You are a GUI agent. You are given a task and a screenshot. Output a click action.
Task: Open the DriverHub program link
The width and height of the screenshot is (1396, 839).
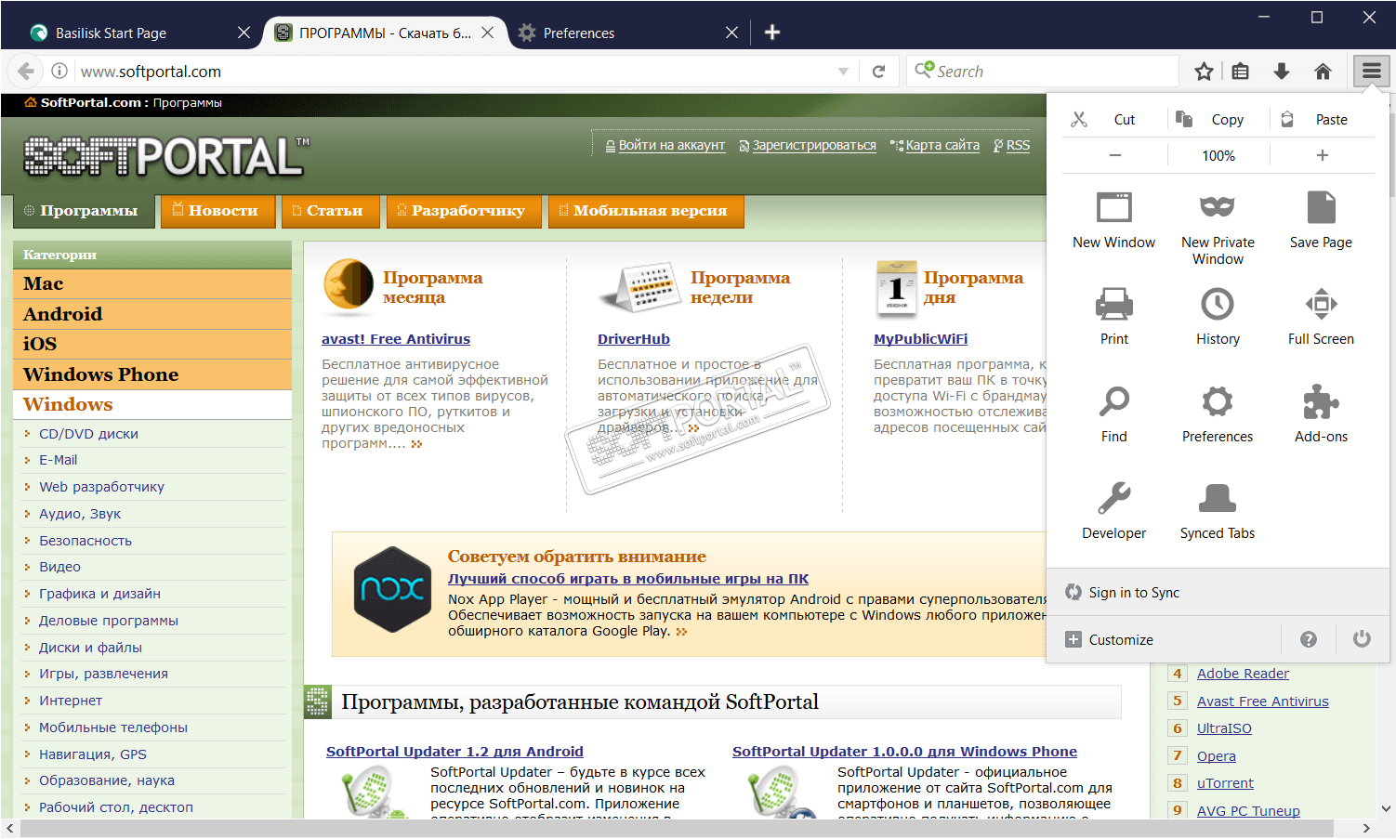click(634, 339)
